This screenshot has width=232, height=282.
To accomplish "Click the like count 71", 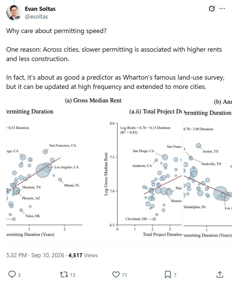I will click(x=124, y=275).
